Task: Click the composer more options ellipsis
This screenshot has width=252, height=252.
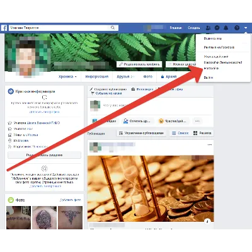Action: pos(197,121)
